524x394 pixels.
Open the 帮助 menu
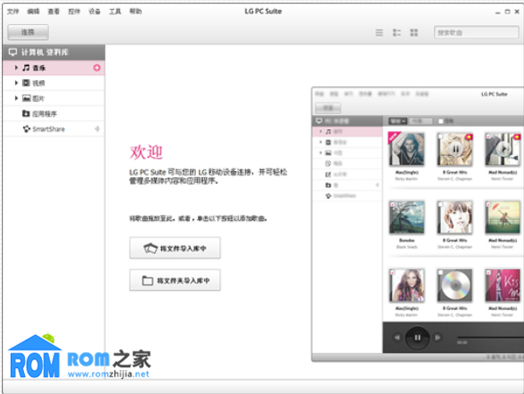pyautogui.click(x=135, y=12)
